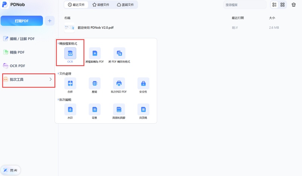Click the 剛才 recent time value
The height and width of the screenshot is (176, 302).
point(235,28)
